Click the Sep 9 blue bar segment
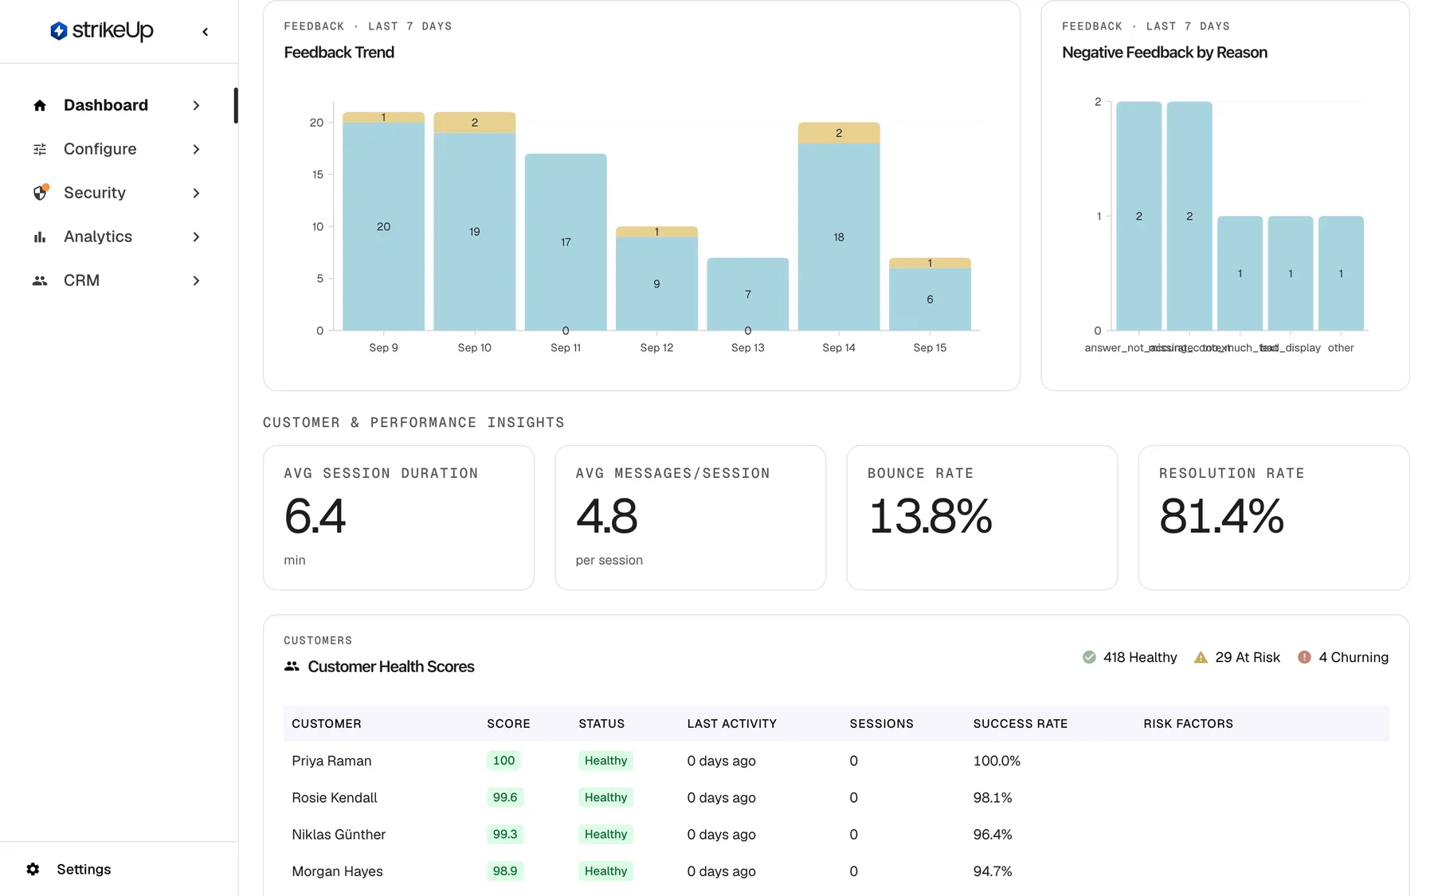Image resolution: width=1434 pixels, height=896 pixels. pyautogui.click(x=383, y=226)
